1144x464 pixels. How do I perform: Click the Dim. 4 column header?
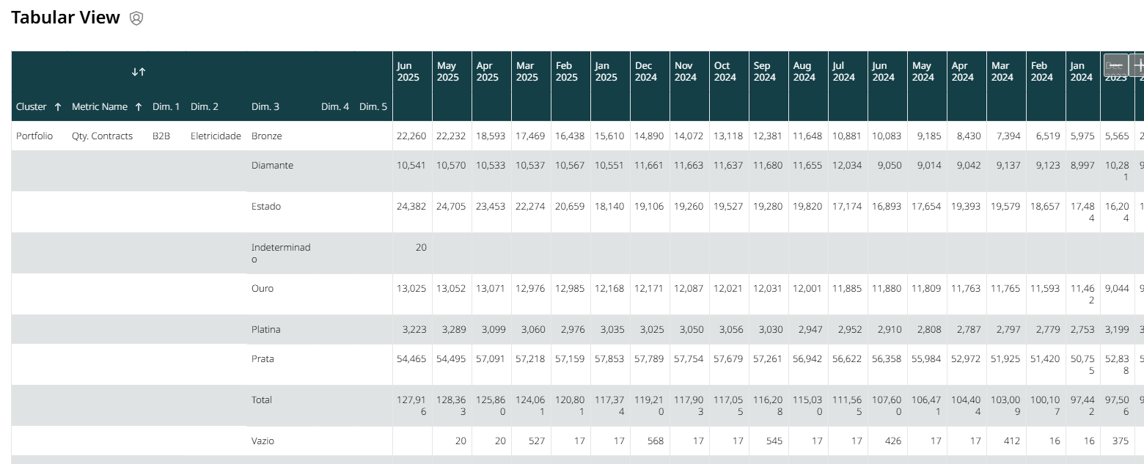pos(335,107)
